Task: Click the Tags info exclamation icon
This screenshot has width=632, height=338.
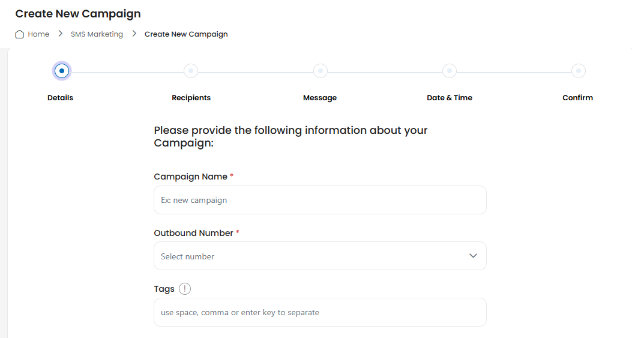Action: 185,289
